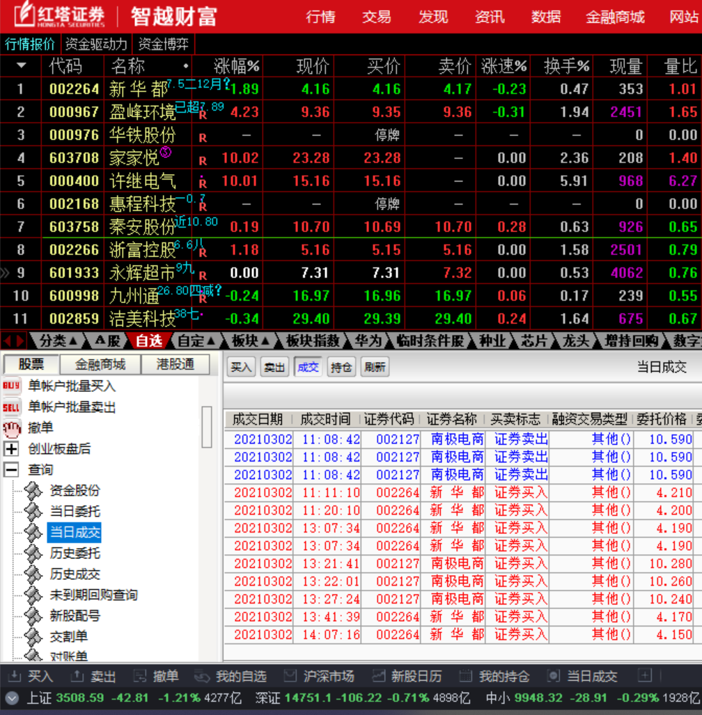Click the buy icon in bottom toolbar
The height and width of the screenshot is (715, 702).
click(15, 676)
